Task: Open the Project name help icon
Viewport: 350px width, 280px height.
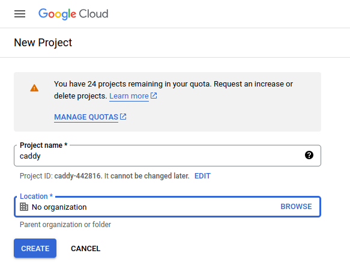Action: [309, 155]
